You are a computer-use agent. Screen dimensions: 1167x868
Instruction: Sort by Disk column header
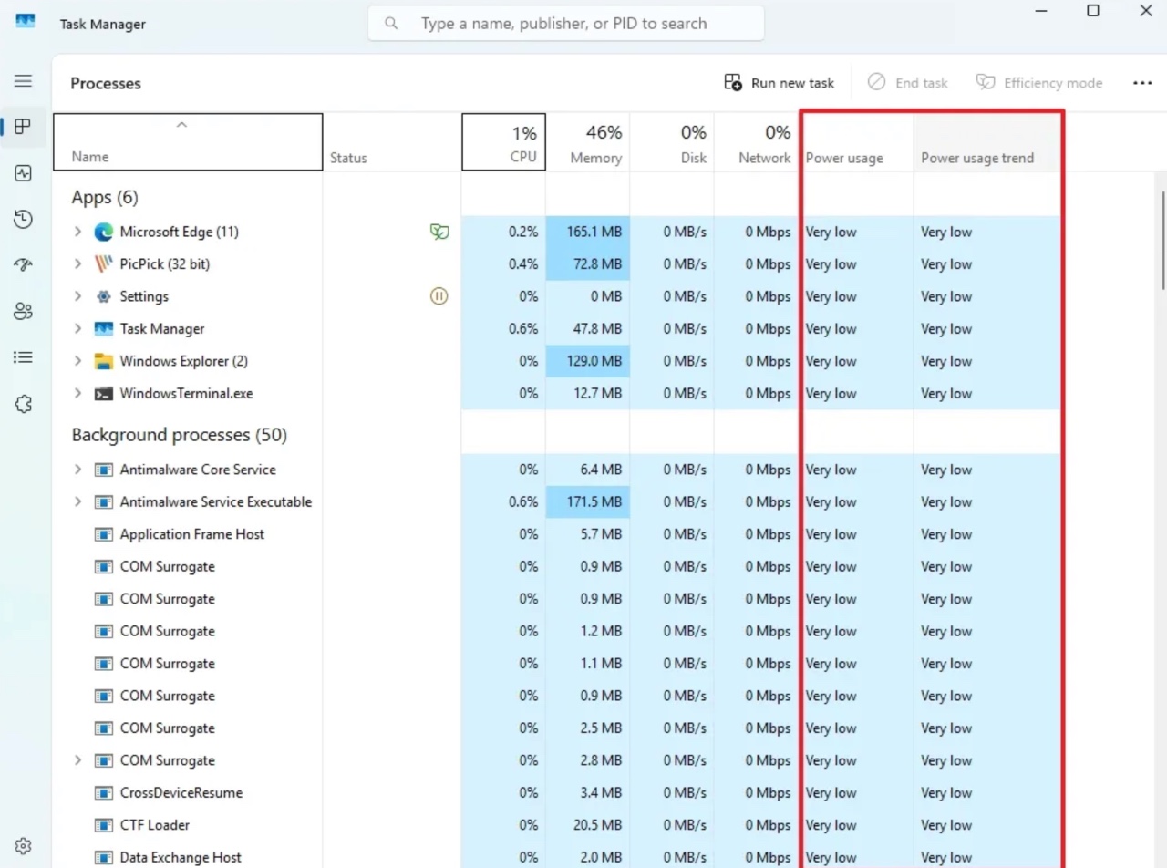pyautogui.click(x=672, y=142)
